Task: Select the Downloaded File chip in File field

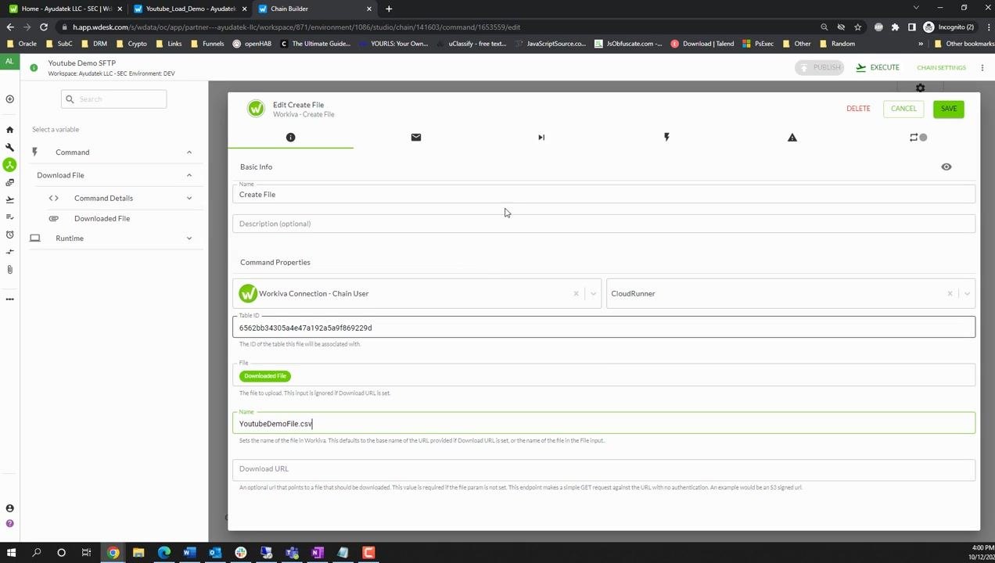Action: pyautogui.click(x=265, y=376)
